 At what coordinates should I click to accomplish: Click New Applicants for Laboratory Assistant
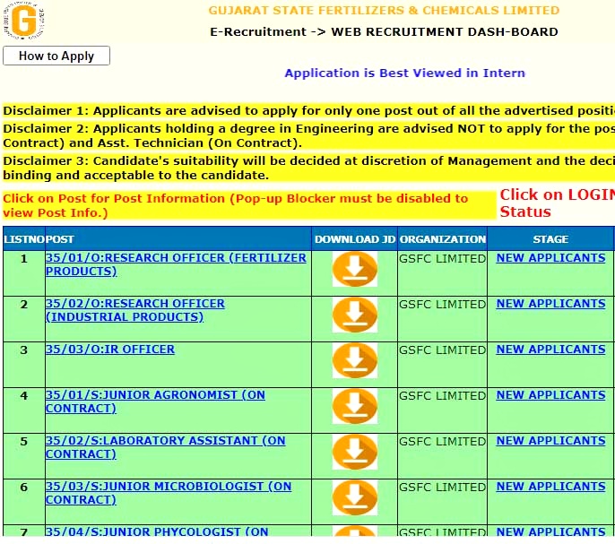[x=550, y=441]
